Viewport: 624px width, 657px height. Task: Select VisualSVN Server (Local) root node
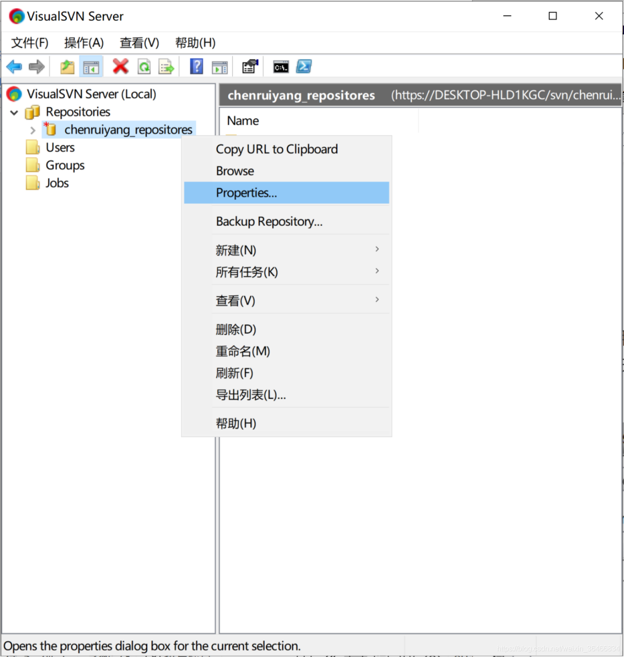[92, 94]
